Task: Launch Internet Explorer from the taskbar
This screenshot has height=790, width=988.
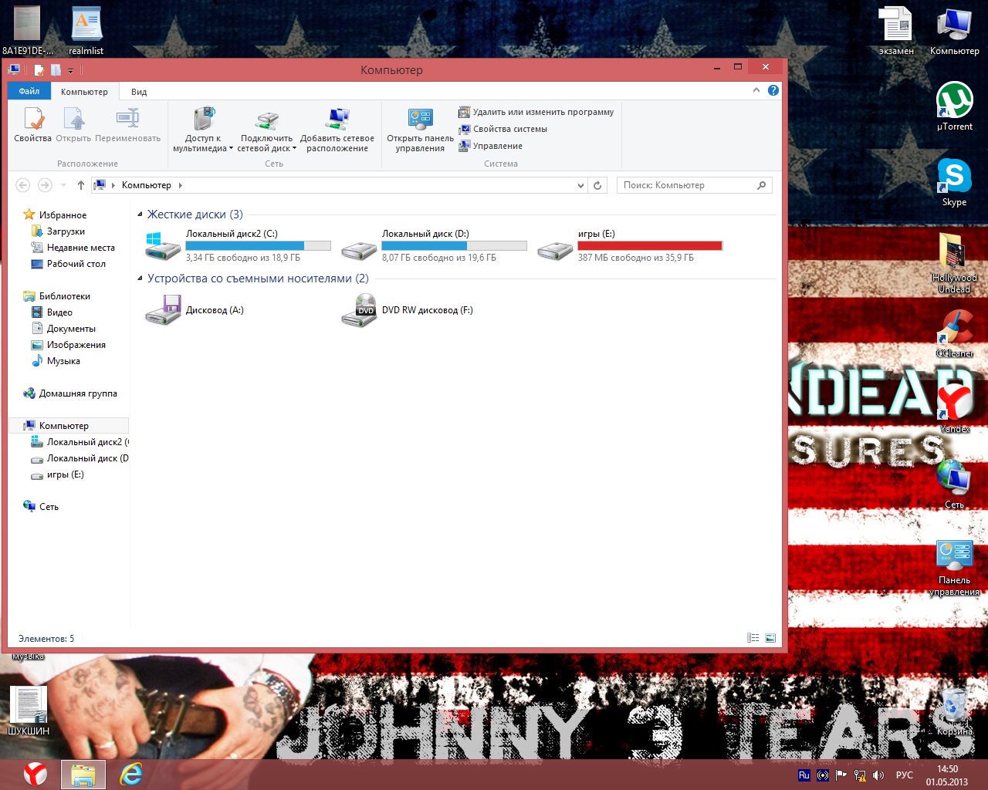Action: (131, 774)
